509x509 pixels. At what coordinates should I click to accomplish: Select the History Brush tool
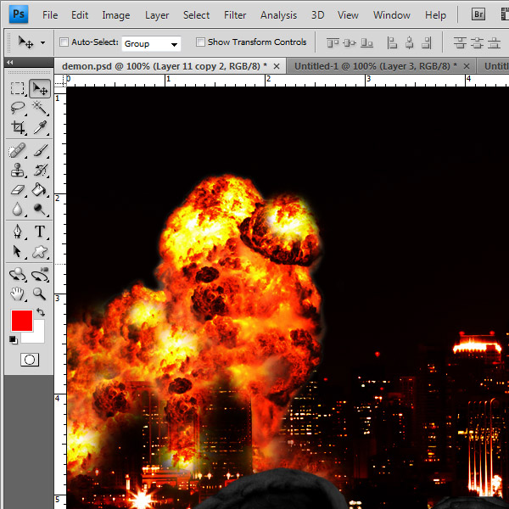40,171
